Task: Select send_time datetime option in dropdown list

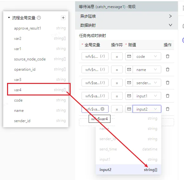Action: click(x=128, y=149)
